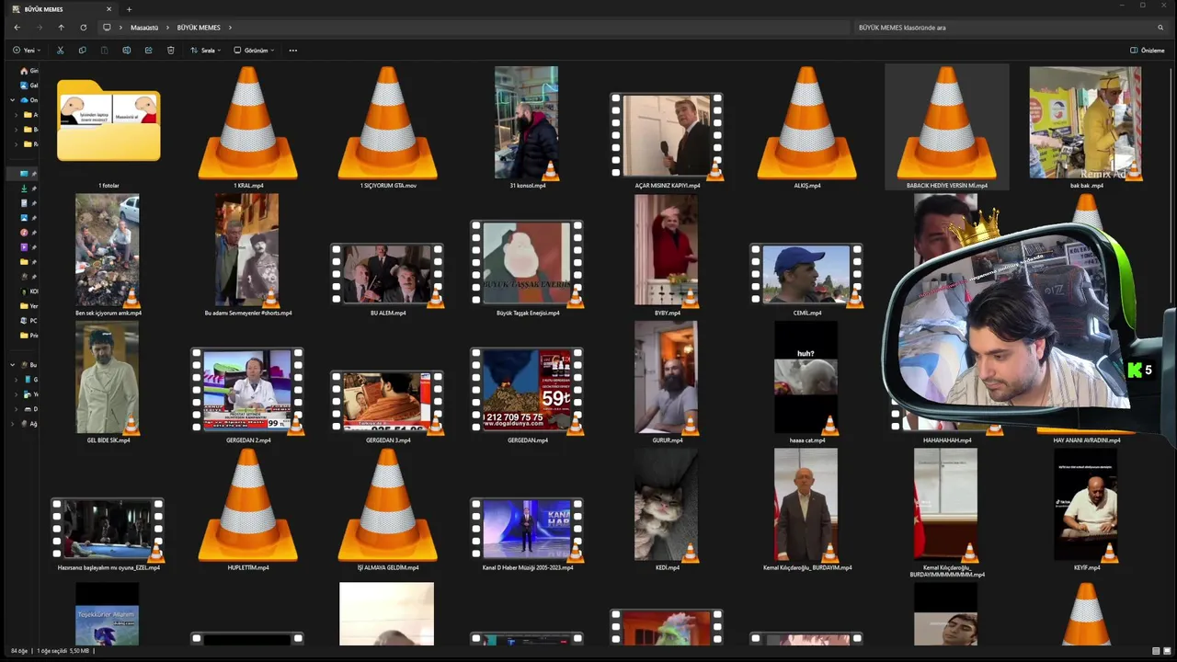
Task: Select the Home item in sidebar
Action: pyautogui.click(x=29, y=71)
